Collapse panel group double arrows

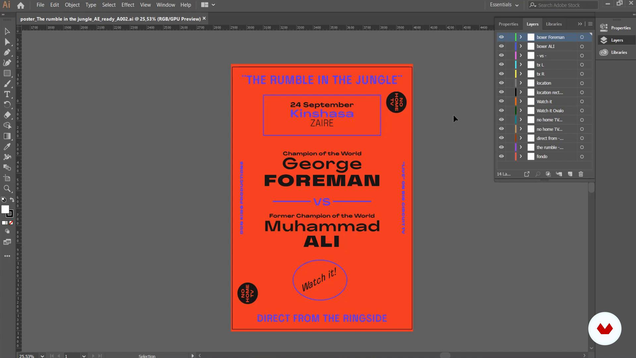click(x=580, y=24)
